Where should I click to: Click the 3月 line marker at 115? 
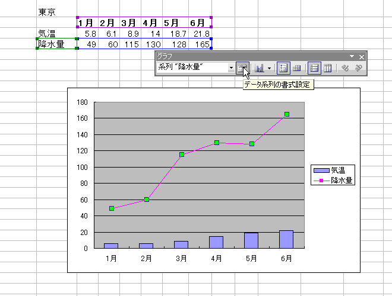pos(182,155)
